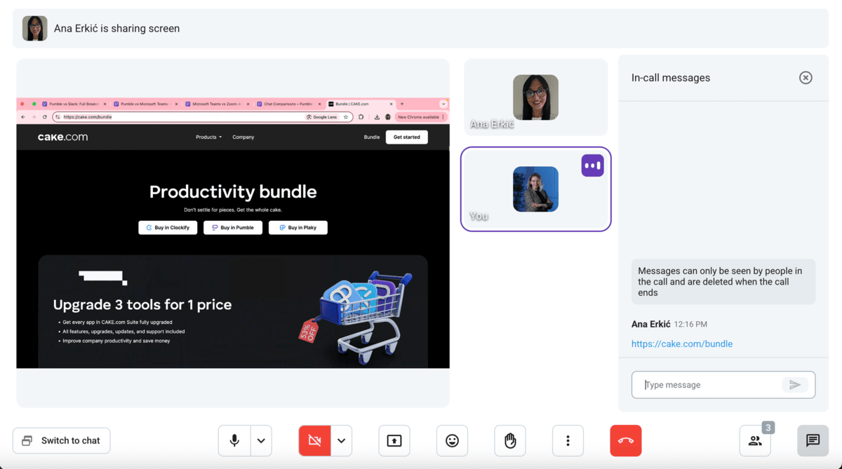
Task: Click New Chrome available button
Action: 418,117
